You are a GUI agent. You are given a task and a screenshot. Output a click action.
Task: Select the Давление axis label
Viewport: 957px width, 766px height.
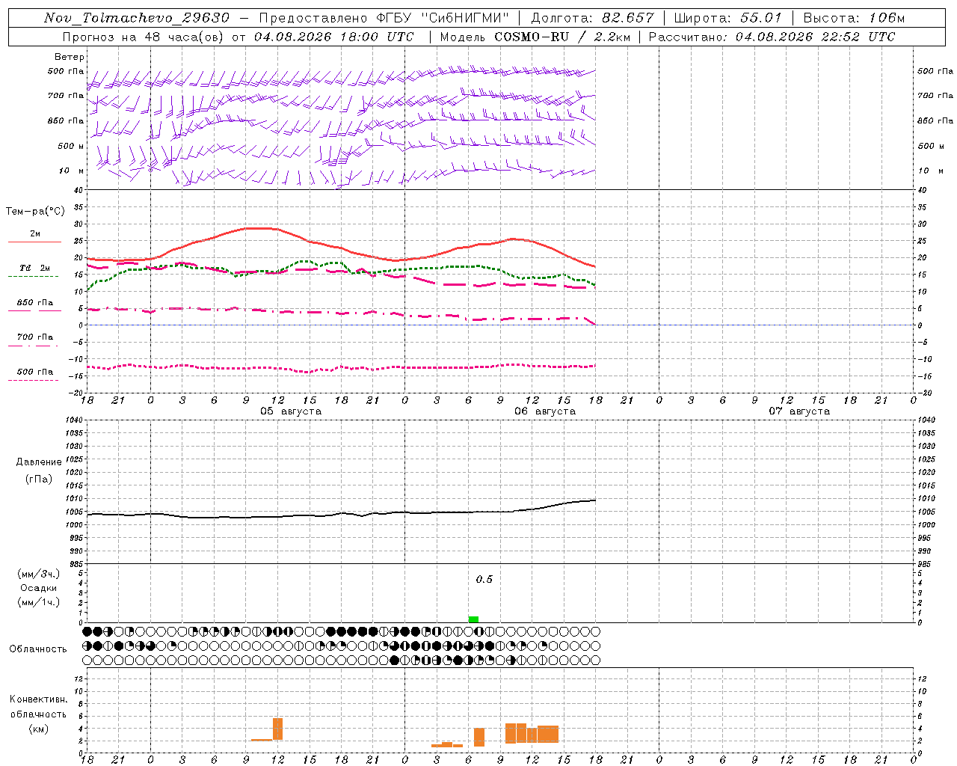coord(39,462)
